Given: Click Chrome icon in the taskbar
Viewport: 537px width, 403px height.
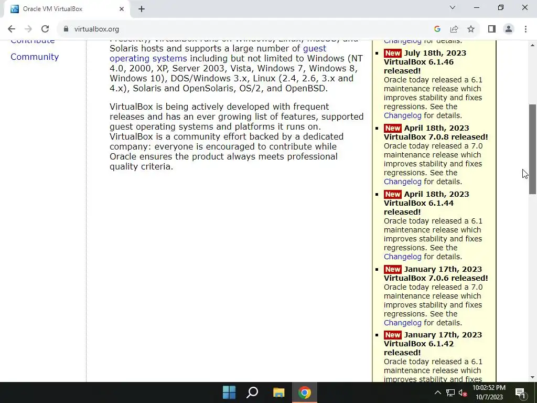Looking at the screenshot, I should [x=305, y=393].
